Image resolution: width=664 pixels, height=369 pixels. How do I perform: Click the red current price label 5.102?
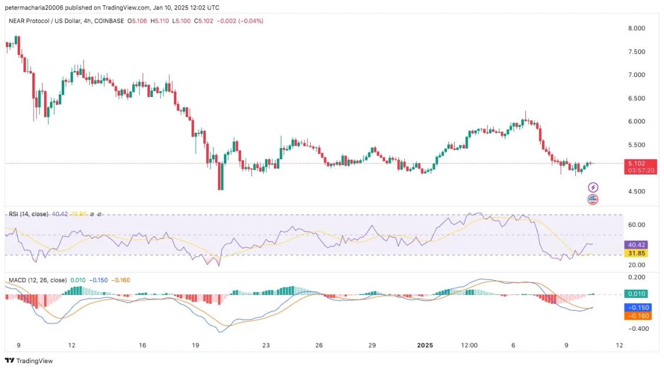tap(636, 163)
